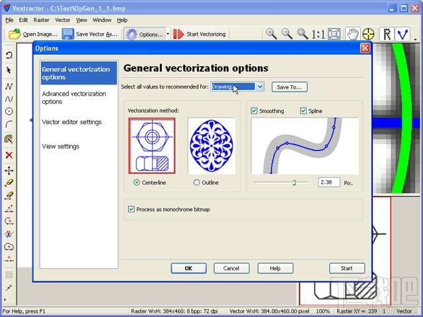Select the arrow pointer tool
This screenshot has height=317, width=423.
pos(9,71)
